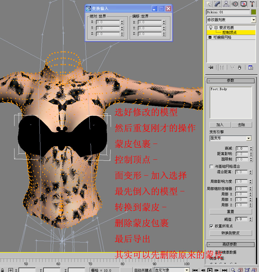Open the Motion panel tab
Viewport: 259px width, 272px height.
pyautogui.click(x=235, y=4)
